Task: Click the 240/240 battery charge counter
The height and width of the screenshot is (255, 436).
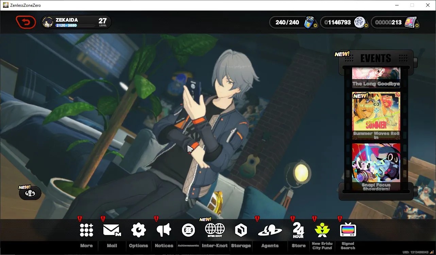Action: 287,22
